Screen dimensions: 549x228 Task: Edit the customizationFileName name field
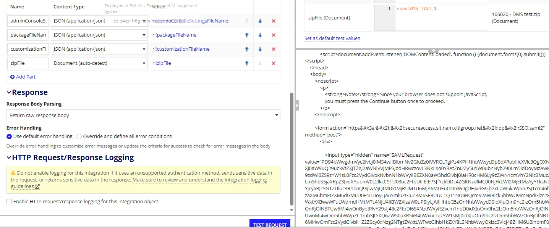coord(28,49)
